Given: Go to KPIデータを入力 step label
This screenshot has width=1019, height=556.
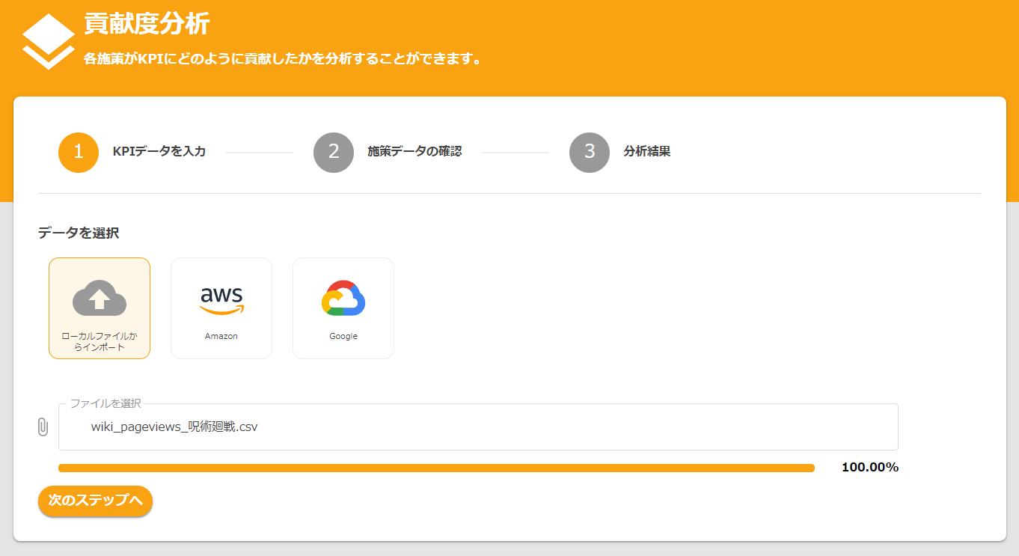Looking at the screenshot, I should [x=159, y=152].
